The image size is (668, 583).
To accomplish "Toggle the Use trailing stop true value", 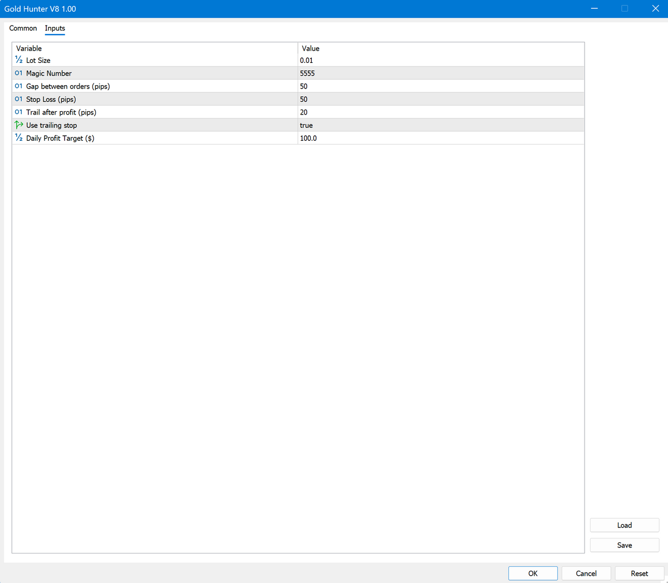I will pos(306,125).
